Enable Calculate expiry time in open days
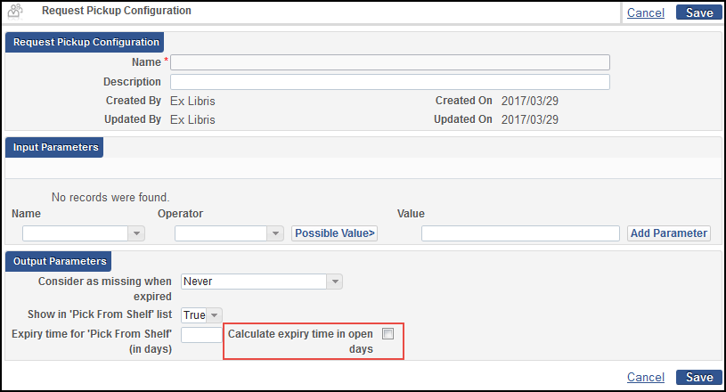 pyautogui.click(x=388, y=334)
